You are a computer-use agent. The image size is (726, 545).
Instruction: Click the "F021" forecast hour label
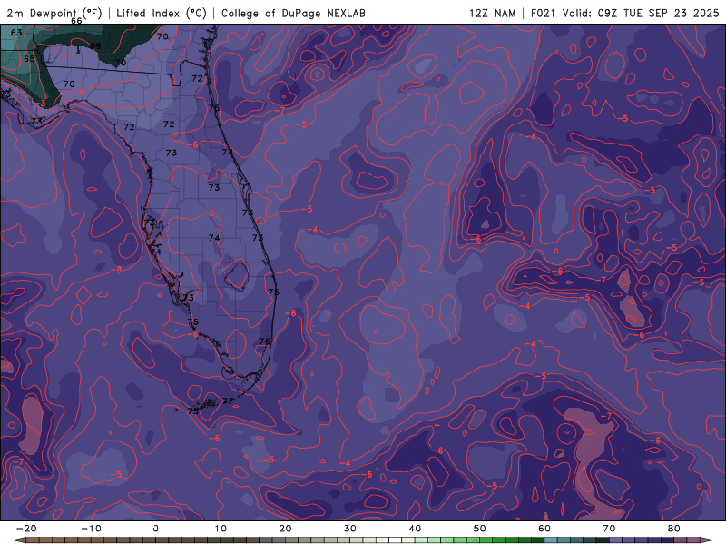[x=543, y=13]
